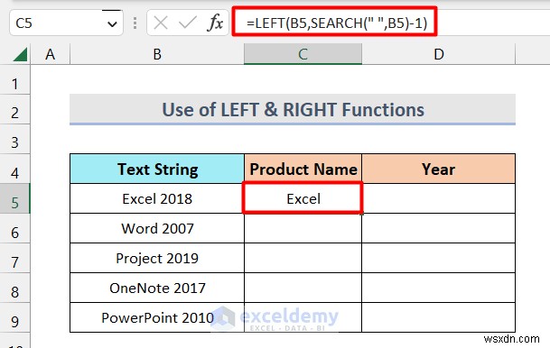Select column C header
Image resolution: width=550 pixels, height=348 pixels.
coord(303,54)
